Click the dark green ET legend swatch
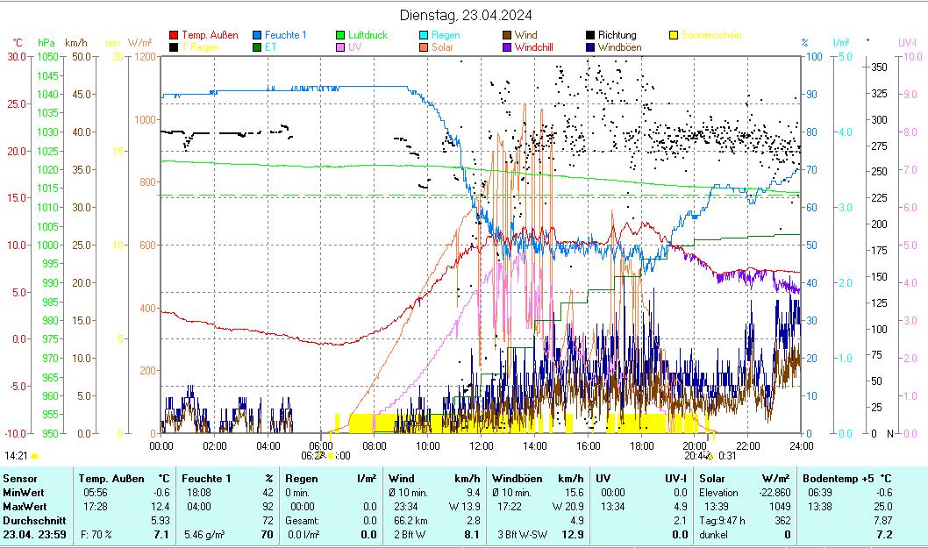This screenshot has height=548, width=928. (257, 47)
